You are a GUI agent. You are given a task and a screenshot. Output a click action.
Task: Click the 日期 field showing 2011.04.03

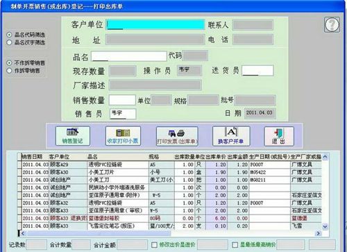pos(260,113)
